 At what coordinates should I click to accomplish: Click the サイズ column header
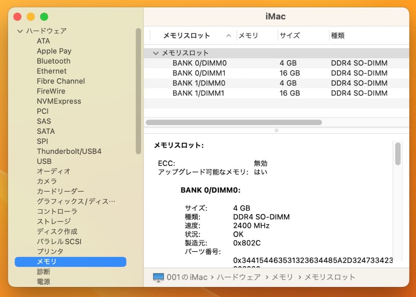pos(289,35)
